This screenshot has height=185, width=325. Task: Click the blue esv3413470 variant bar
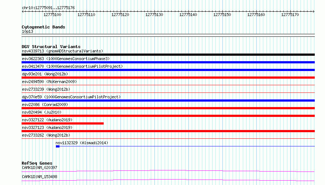click(168, 70)
